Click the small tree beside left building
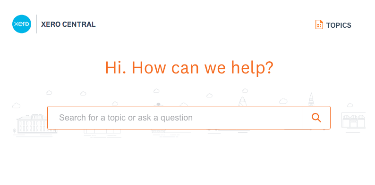Screen dimensions: 375x185 (15, 131)
